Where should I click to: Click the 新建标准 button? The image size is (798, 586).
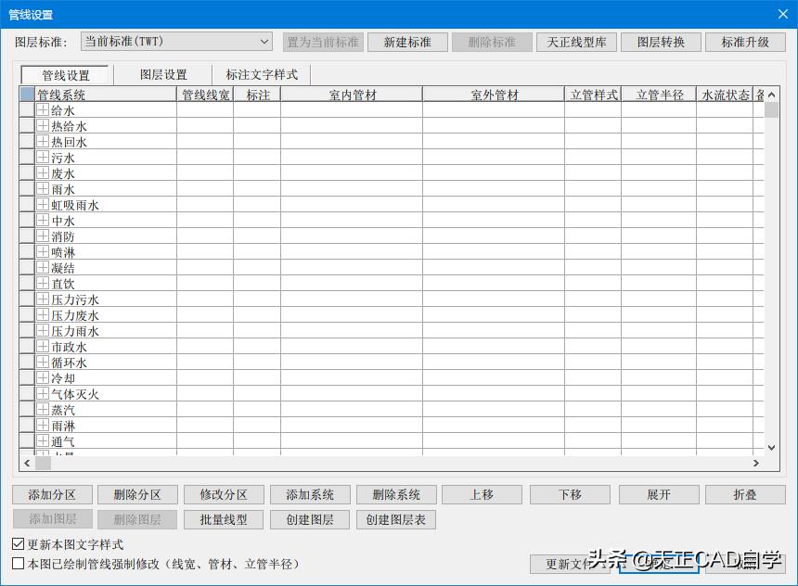coord(406,41)
